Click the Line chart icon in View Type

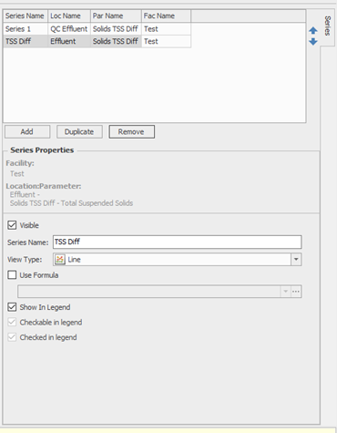[x=60, y=260]
